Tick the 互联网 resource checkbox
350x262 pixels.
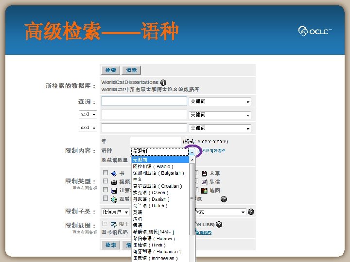(x=105, y=198)
